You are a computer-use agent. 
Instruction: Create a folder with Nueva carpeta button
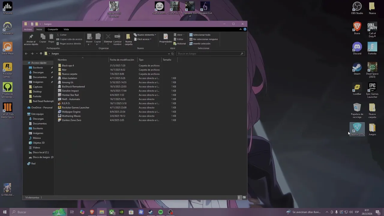tap(128, 39)
